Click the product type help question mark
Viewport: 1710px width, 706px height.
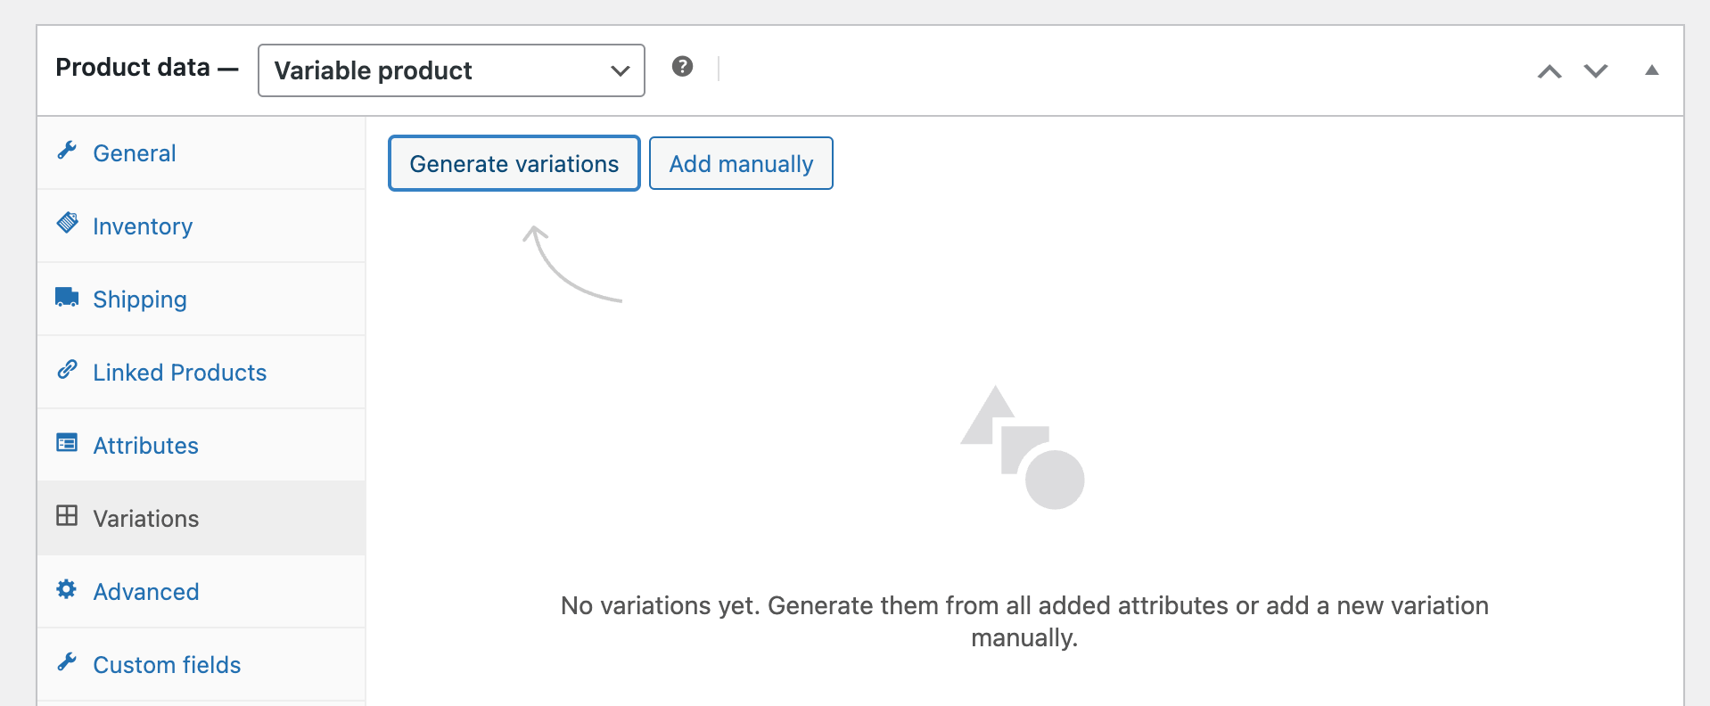pyautogui.click(x=683, y=67)
